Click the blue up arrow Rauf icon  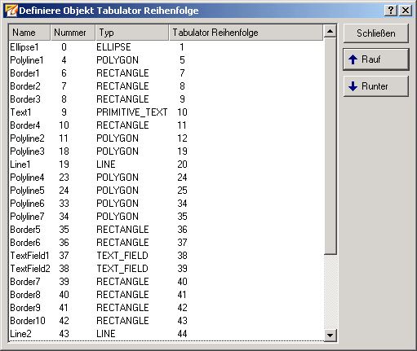point(353,59)
